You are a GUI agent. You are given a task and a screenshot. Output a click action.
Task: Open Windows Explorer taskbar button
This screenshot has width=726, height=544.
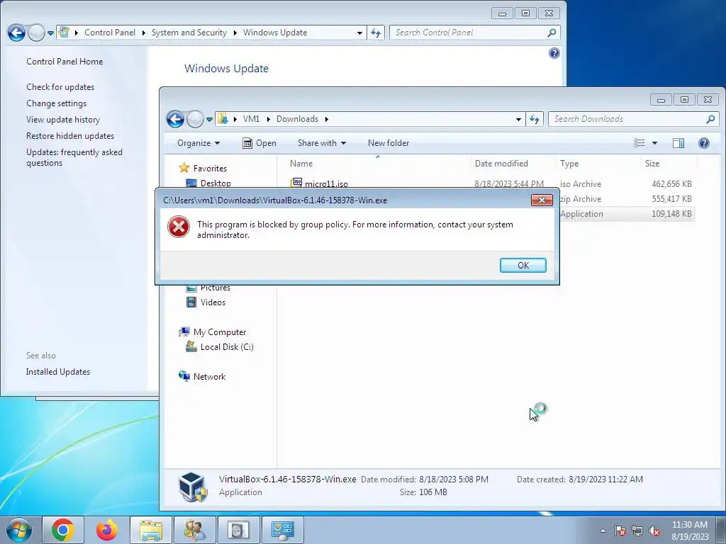151,530
